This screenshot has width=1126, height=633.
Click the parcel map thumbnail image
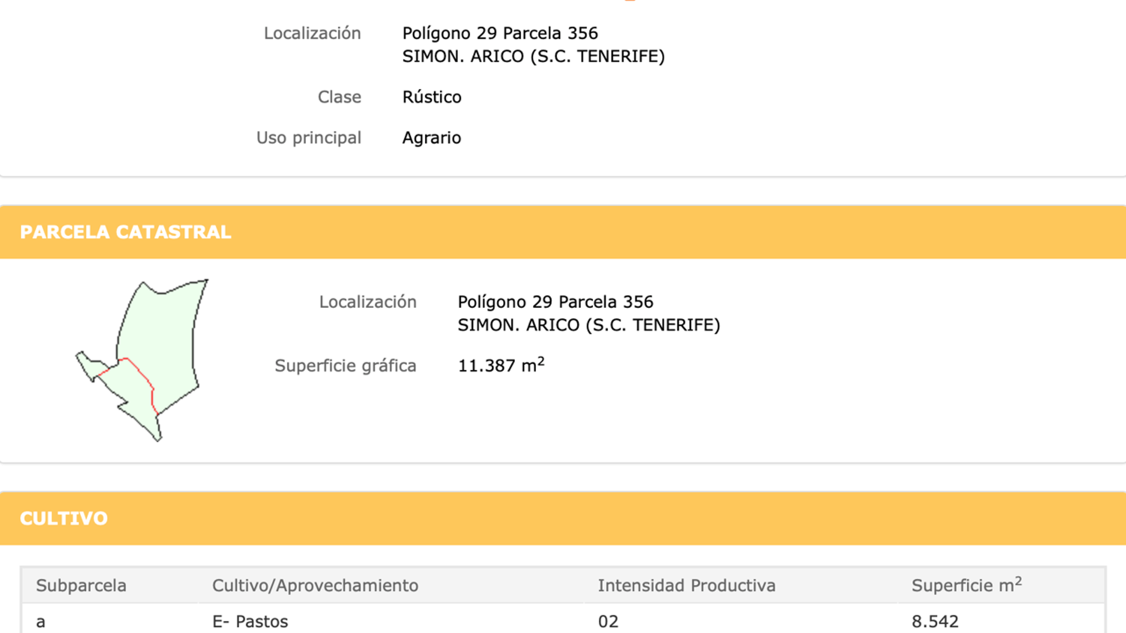pos(142,360)
